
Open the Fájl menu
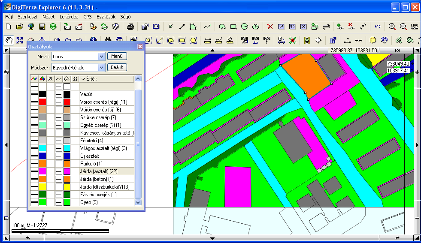[9, 17]
